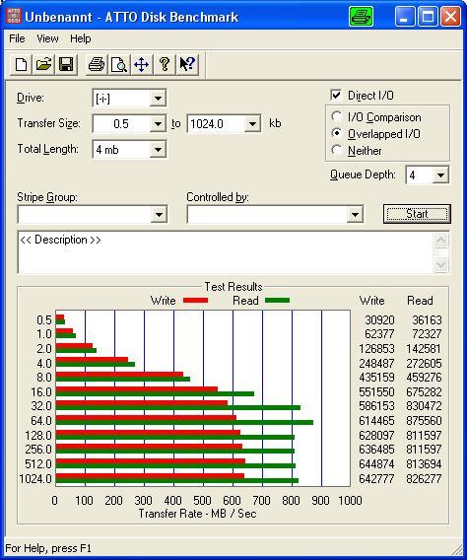Screen dimensions: 467x560
Task: Select the I/O Comparison radio button
Action: [x=336, y=116]
